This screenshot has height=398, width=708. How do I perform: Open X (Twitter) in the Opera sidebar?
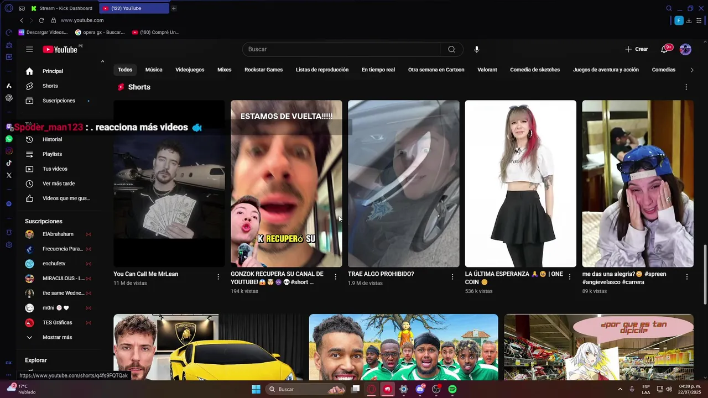point(9,175)
